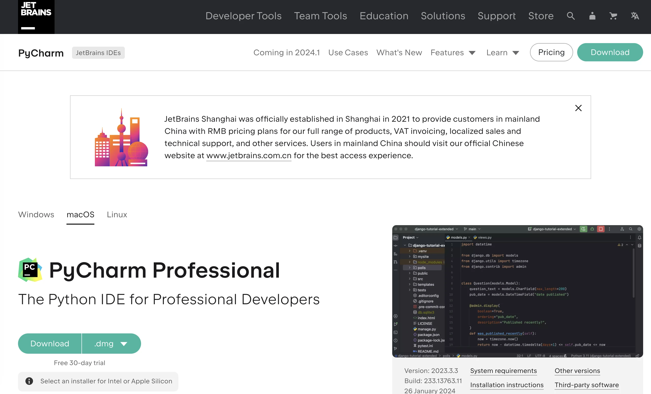Select Linux tab for download options
Screen dimensions: 651x394
[x=116, y=215]
